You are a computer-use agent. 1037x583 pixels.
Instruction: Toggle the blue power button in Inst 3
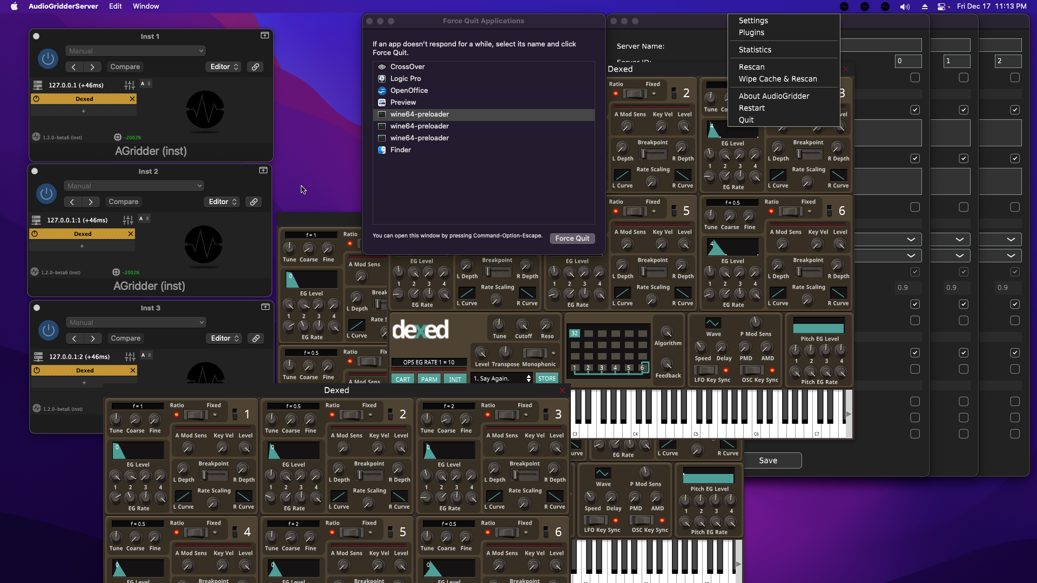click(49, 330)
